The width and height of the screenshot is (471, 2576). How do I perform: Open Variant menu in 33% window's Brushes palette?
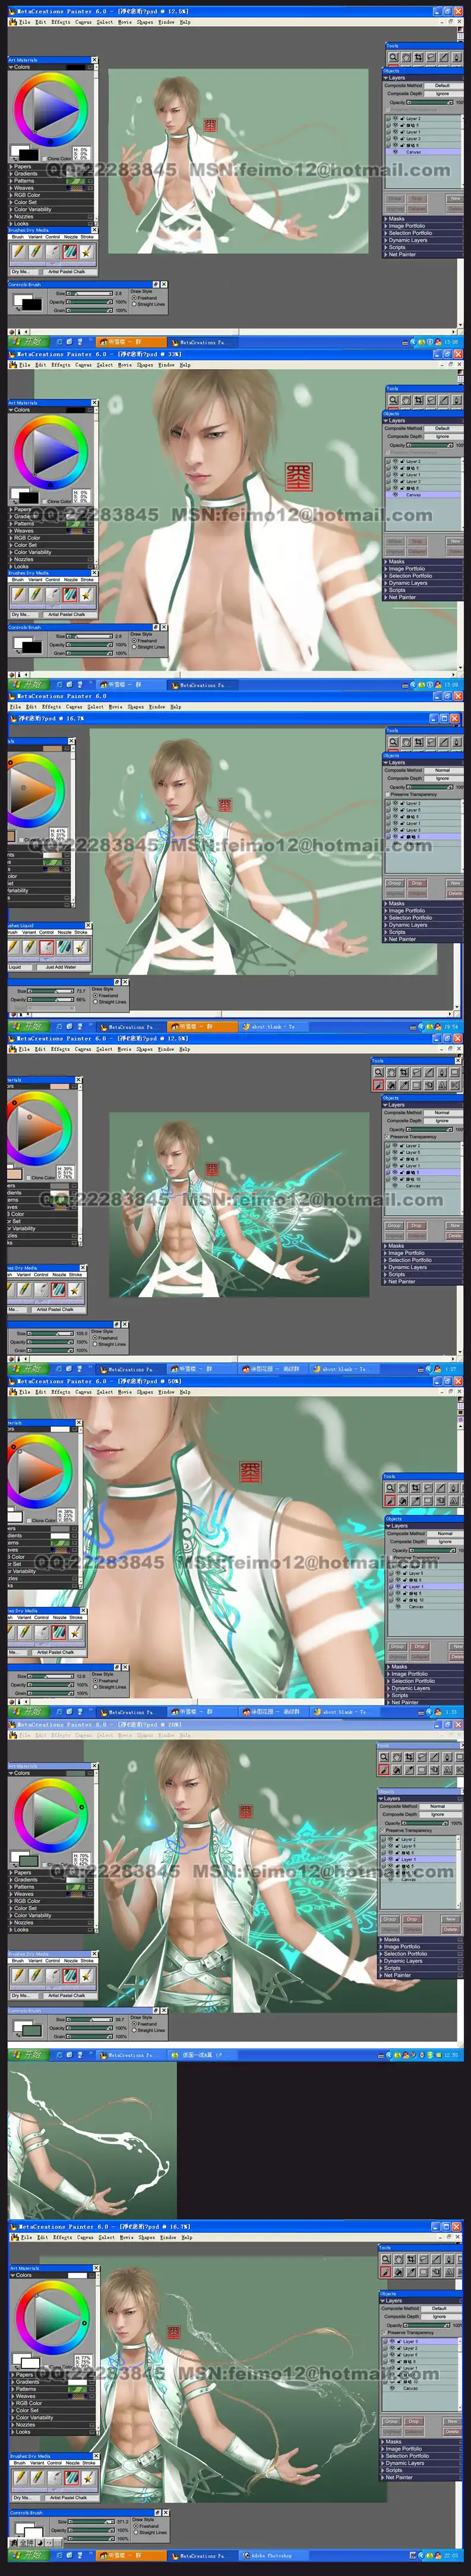[35, 579]
